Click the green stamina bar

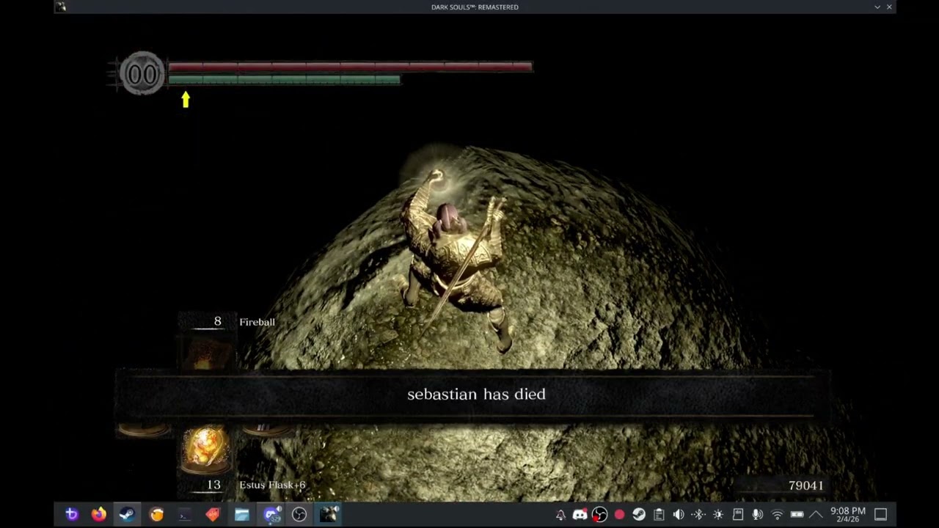pyautogui.click(x=285, y=79)
